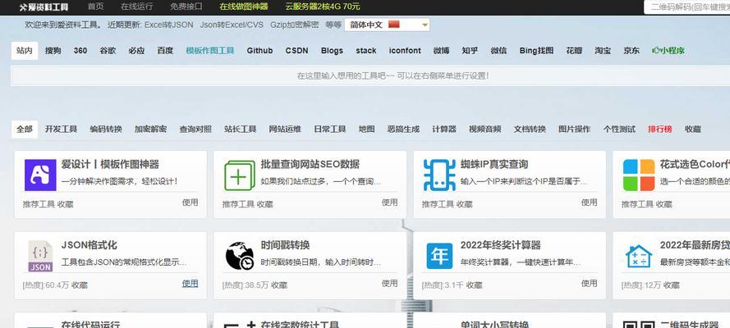Select the 花瓣 search tab
The width and height of the screenshot is (730, 328).
coord(574,51)
